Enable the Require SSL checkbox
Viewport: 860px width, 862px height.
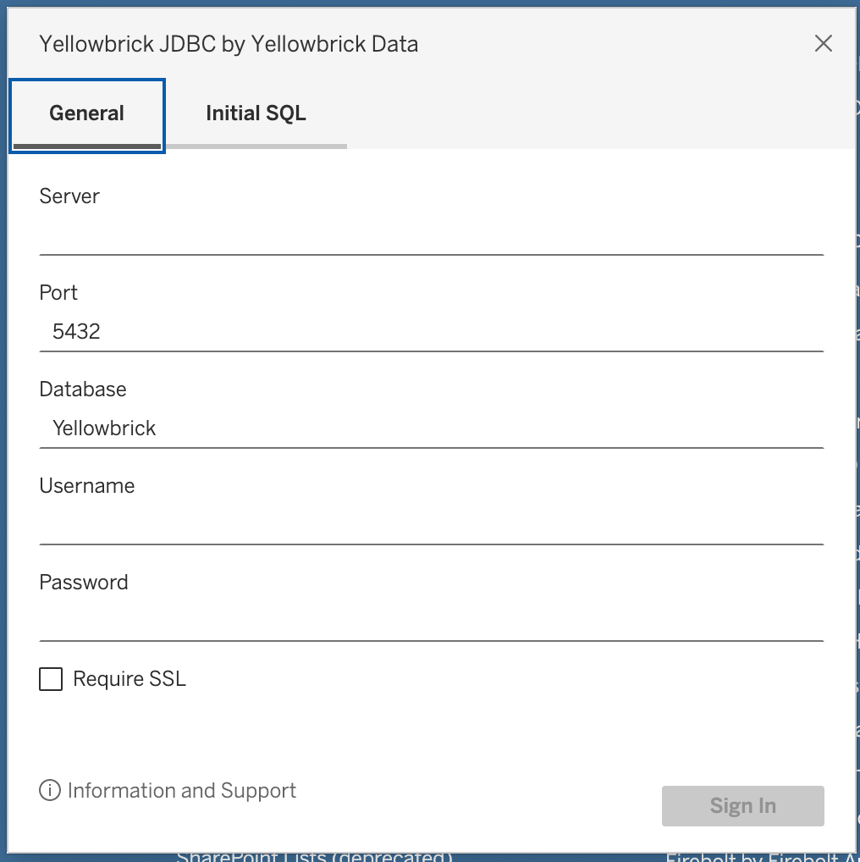pyautogui.click(x=51, y=678)
